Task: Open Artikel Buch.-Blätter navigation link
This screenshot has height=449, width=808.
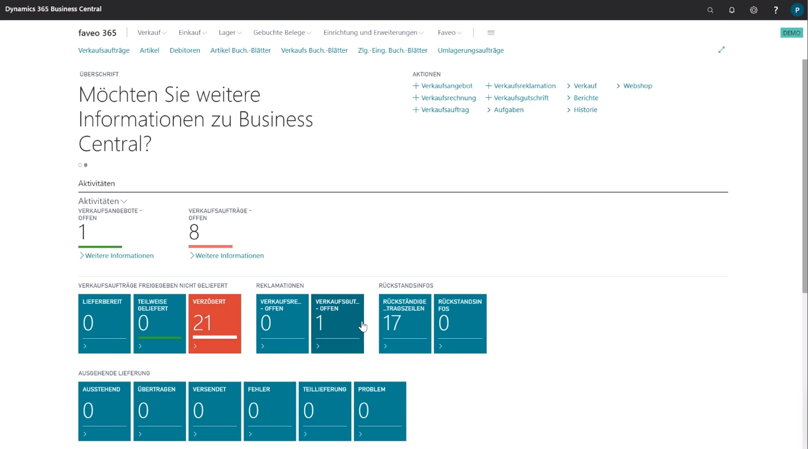Action: (241, 50)
